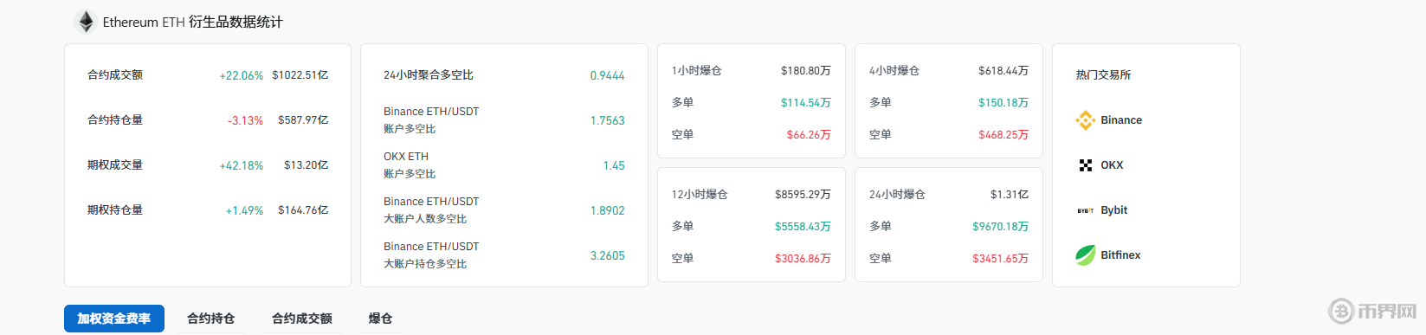The width and height of the screenshot is (1426, 335).
Task: Click the 4小时爆仓 label
Action: point(894,71)
